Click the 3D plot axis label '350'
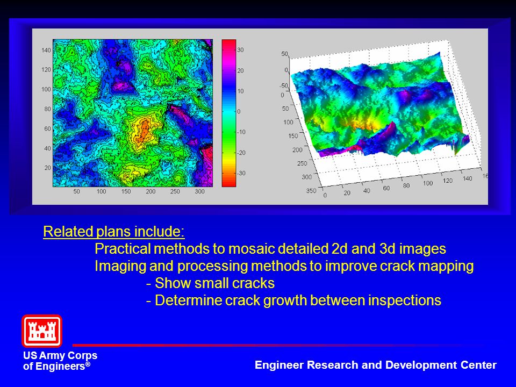Screen dimensions: 516x387 point(311,190)
